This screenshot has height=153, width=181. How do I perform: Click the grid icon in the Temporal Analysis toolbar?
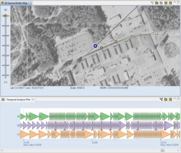coord(170,99)
